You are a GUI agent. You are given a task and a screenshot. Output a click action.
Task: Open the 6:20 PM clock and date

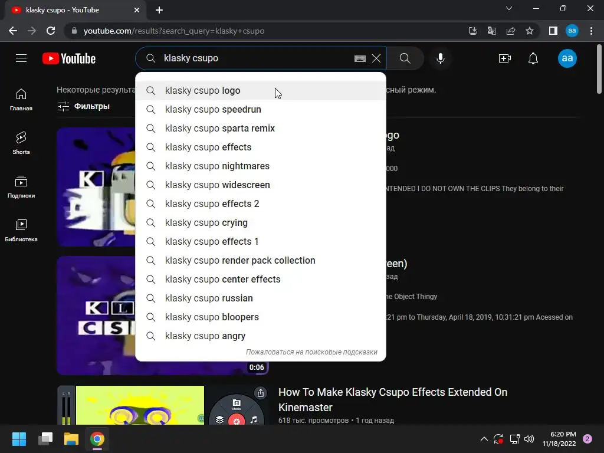pos(559,439)
